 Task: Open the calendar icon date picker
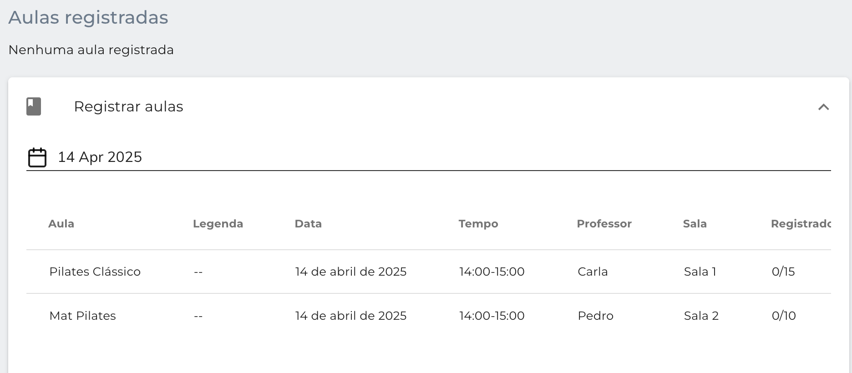[x=37, y=157]
